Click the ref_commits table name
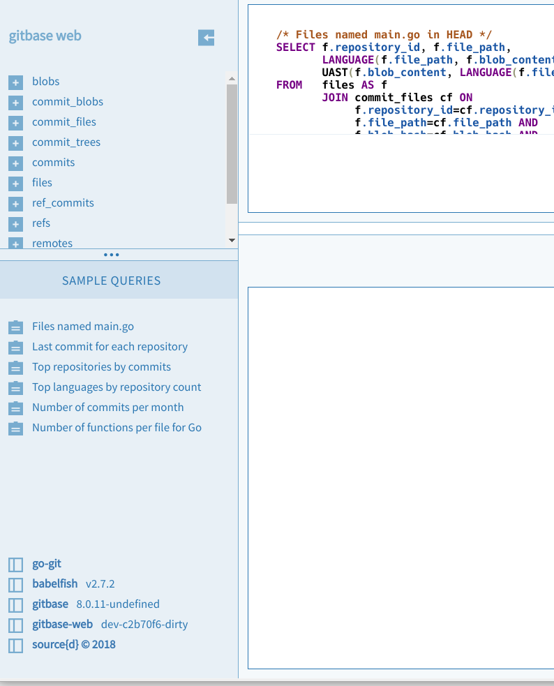Screen dimensions: 554x686 pyautogui.click(x=63, y=202)
